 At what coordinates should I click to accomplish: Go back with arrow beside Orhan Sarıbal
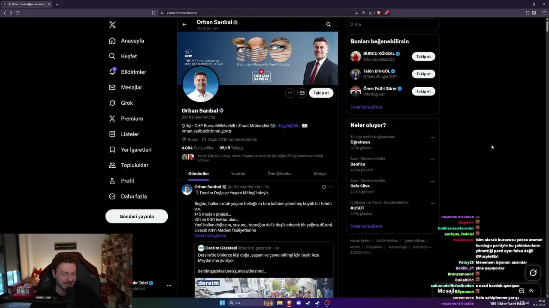tap(184, 24)
